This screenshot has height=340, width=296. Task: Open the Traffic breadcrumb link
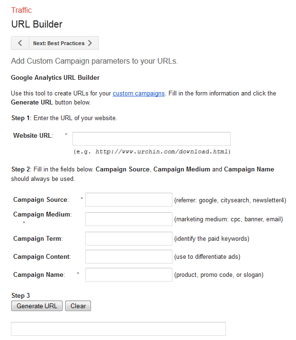(x=21, y=10)
